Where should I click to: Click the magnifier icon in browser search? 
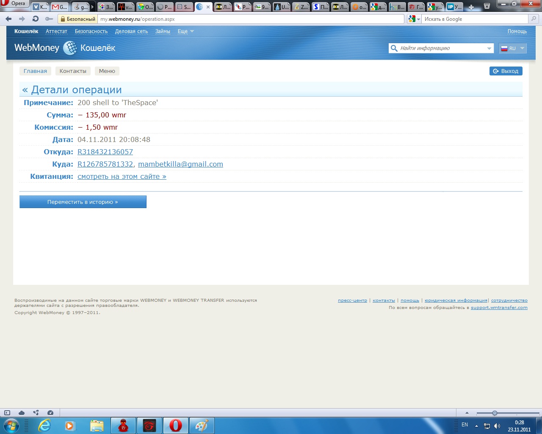click(534, 19)
